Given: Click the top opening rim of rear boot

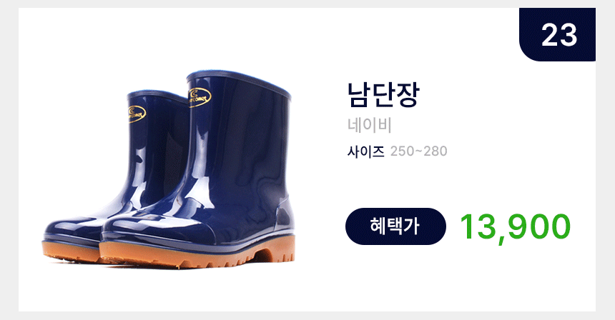Looking at the screenshot, I should (x=157, y=94).
